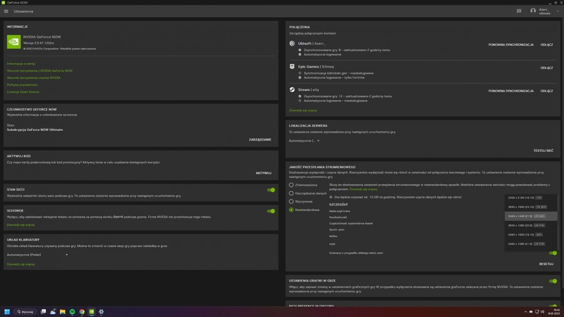
Task: Open Dowiedz się więcej under Układ klawiatury
Action: click(21, 264)
